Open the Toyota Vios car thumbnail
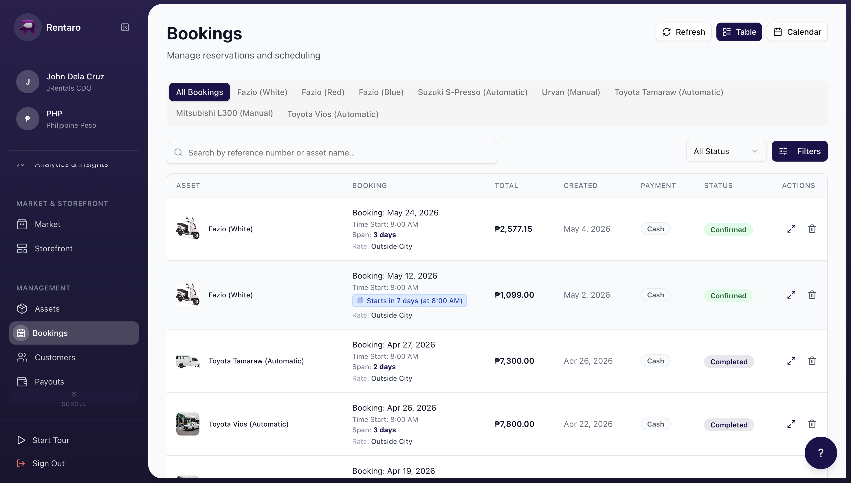 188,424
